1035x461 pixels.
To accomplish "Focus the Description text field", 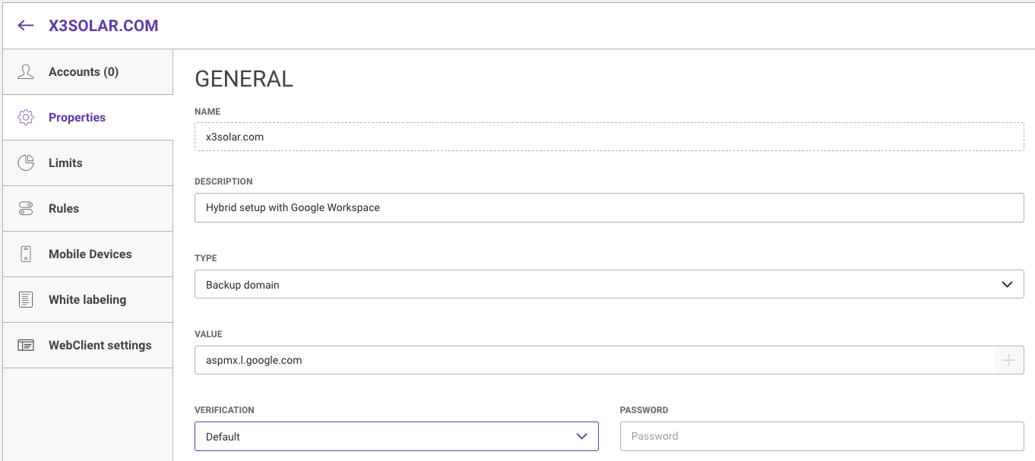I will 608,207.
